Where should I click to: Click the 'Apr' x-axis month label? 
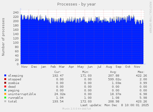(71, 67)
